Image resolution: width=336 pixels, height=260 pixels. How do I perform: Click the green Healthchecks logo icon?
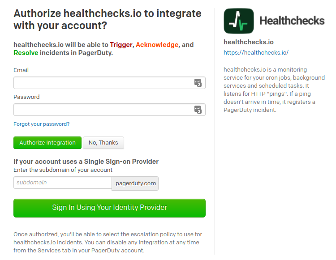click(238, 21)
